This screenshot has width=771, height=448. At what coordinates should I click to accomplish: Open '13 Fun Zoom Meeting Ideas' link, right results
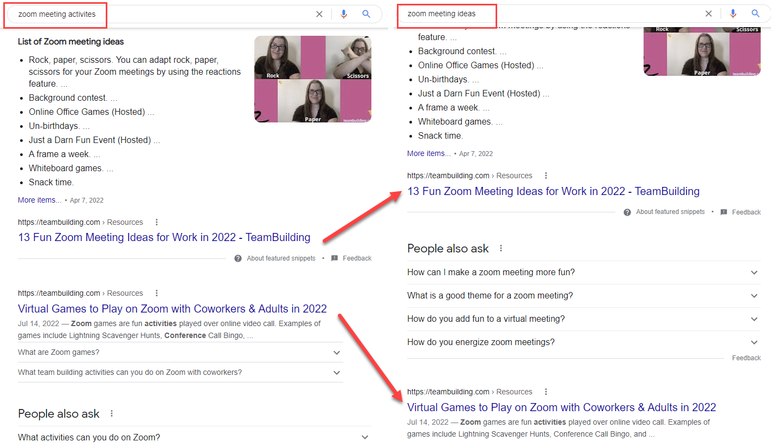[554, 191]
